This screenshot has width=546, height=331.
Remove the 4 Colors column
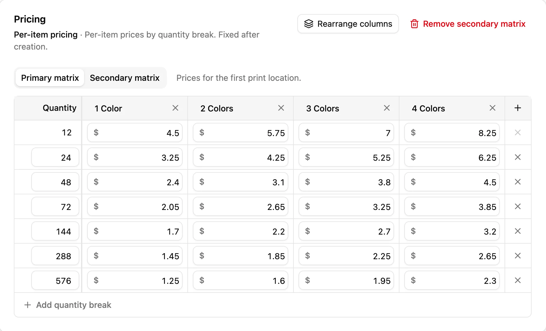click(x=493, y=108)
